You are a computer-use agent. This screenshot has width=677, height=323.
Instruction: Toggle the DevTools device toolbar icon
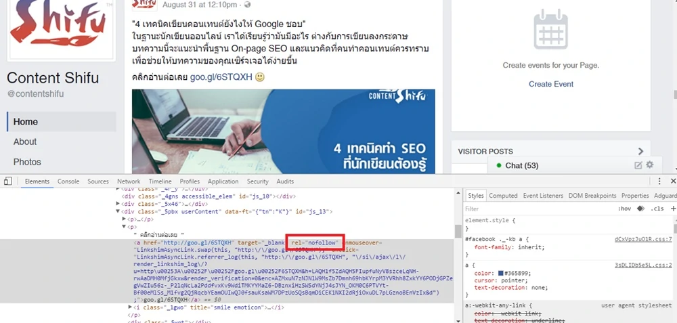[x=7, y=181]
